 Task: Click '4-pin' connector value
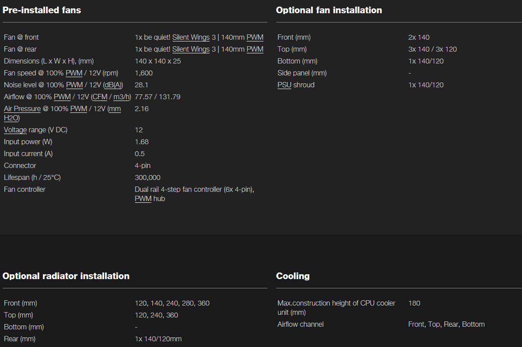coord(143,166)
